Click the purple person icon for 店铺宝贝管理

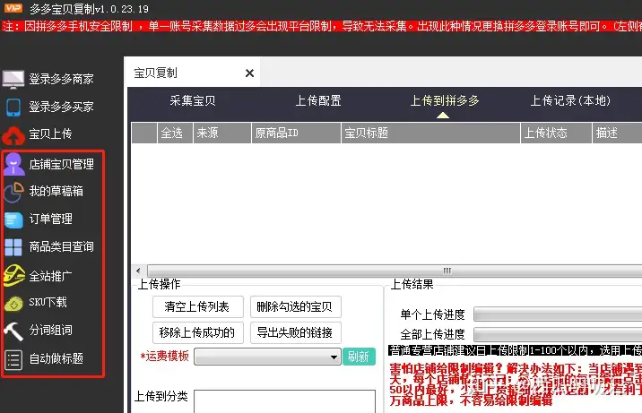pyautogui.click(x=13, y=164)
